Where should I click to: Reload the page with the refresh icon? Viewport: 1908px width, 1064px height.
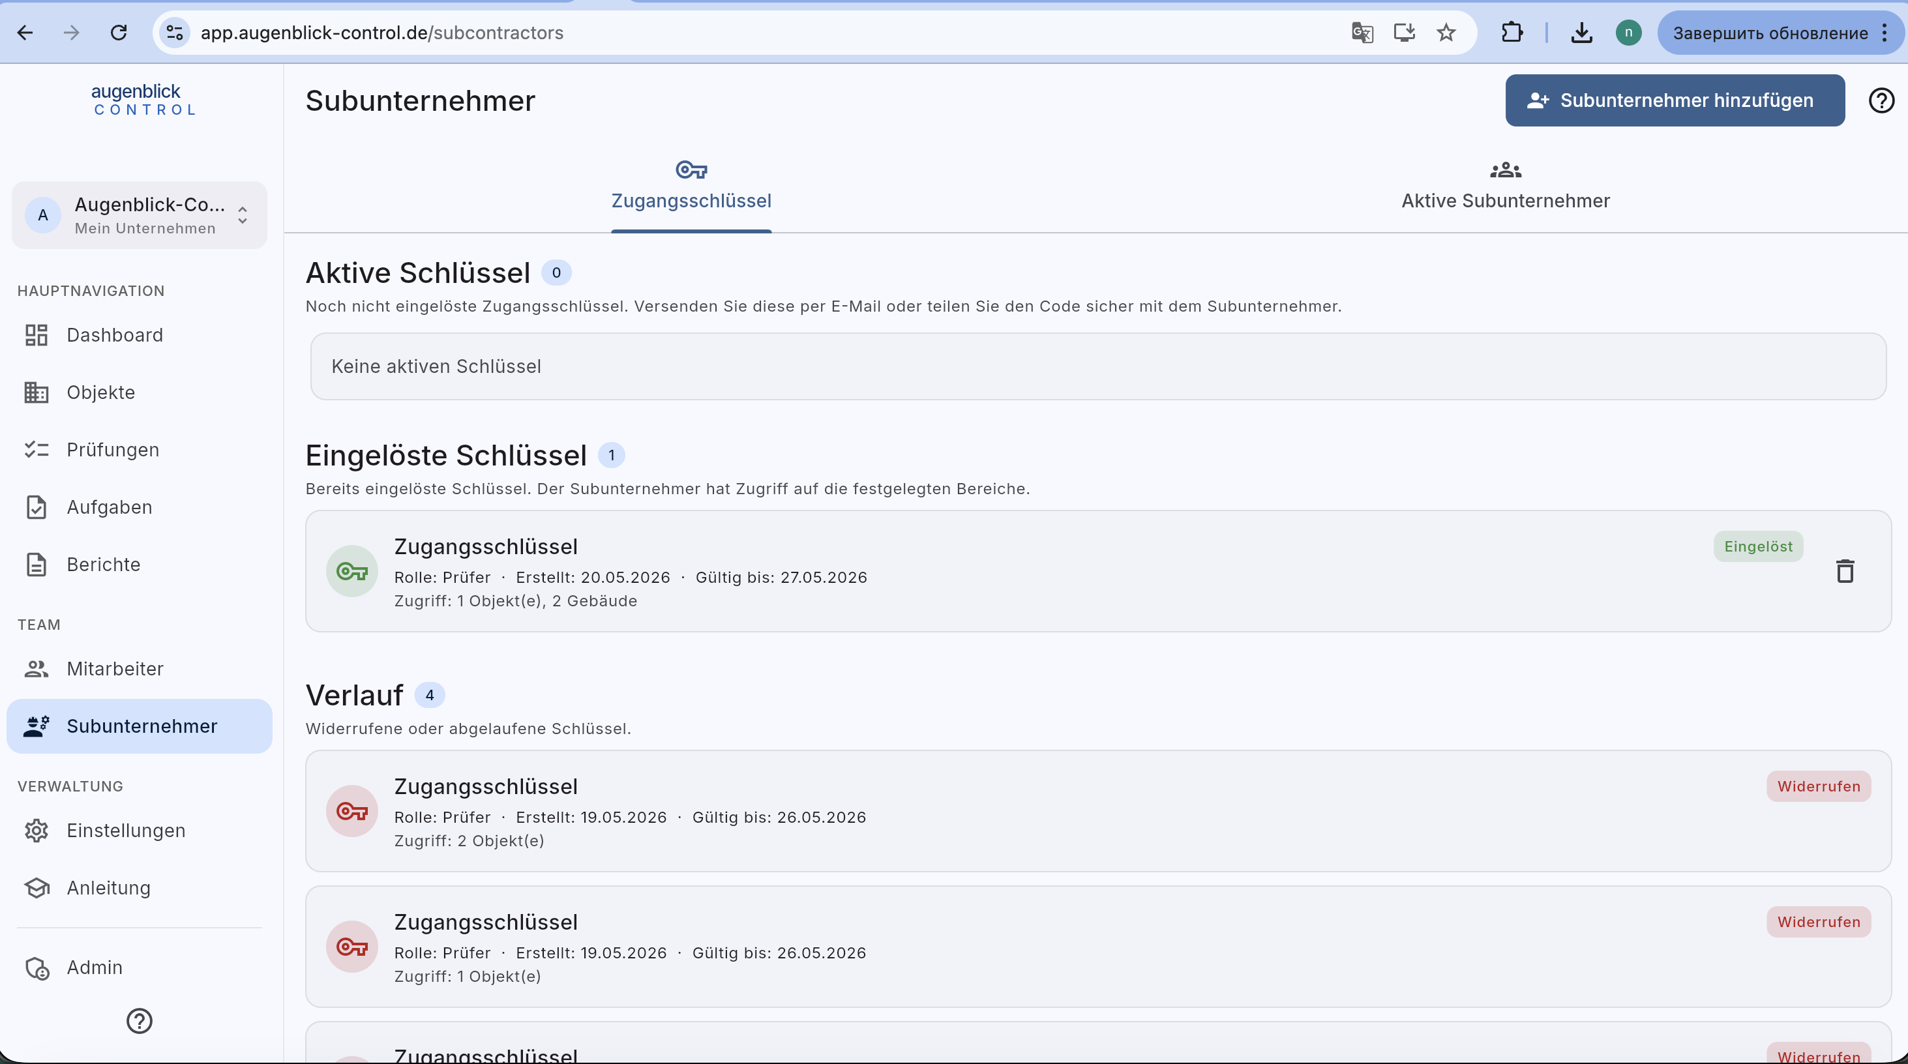pyautogui.click(x=119, y=33)
